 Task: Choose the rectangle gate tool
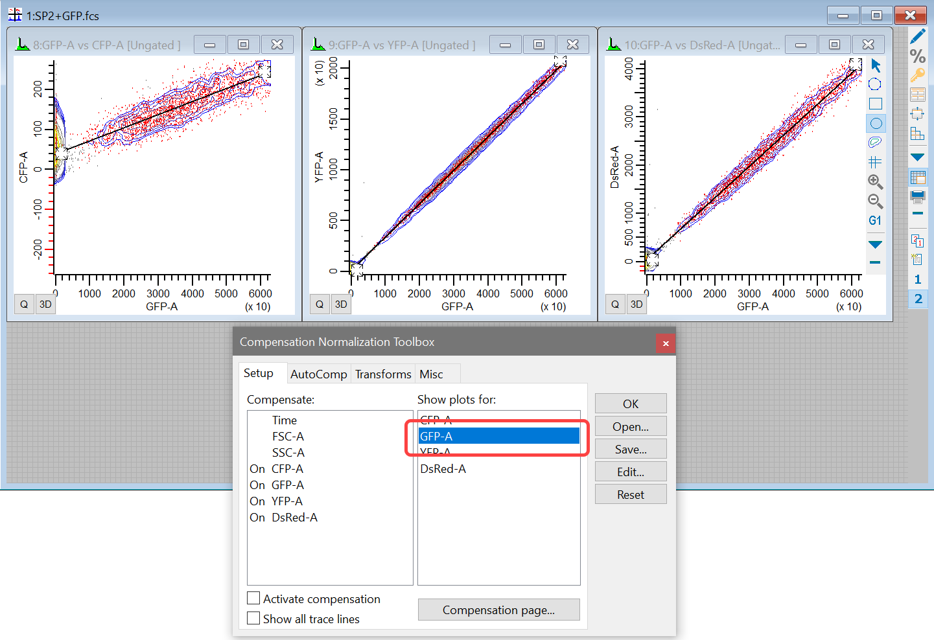[876, 104]
